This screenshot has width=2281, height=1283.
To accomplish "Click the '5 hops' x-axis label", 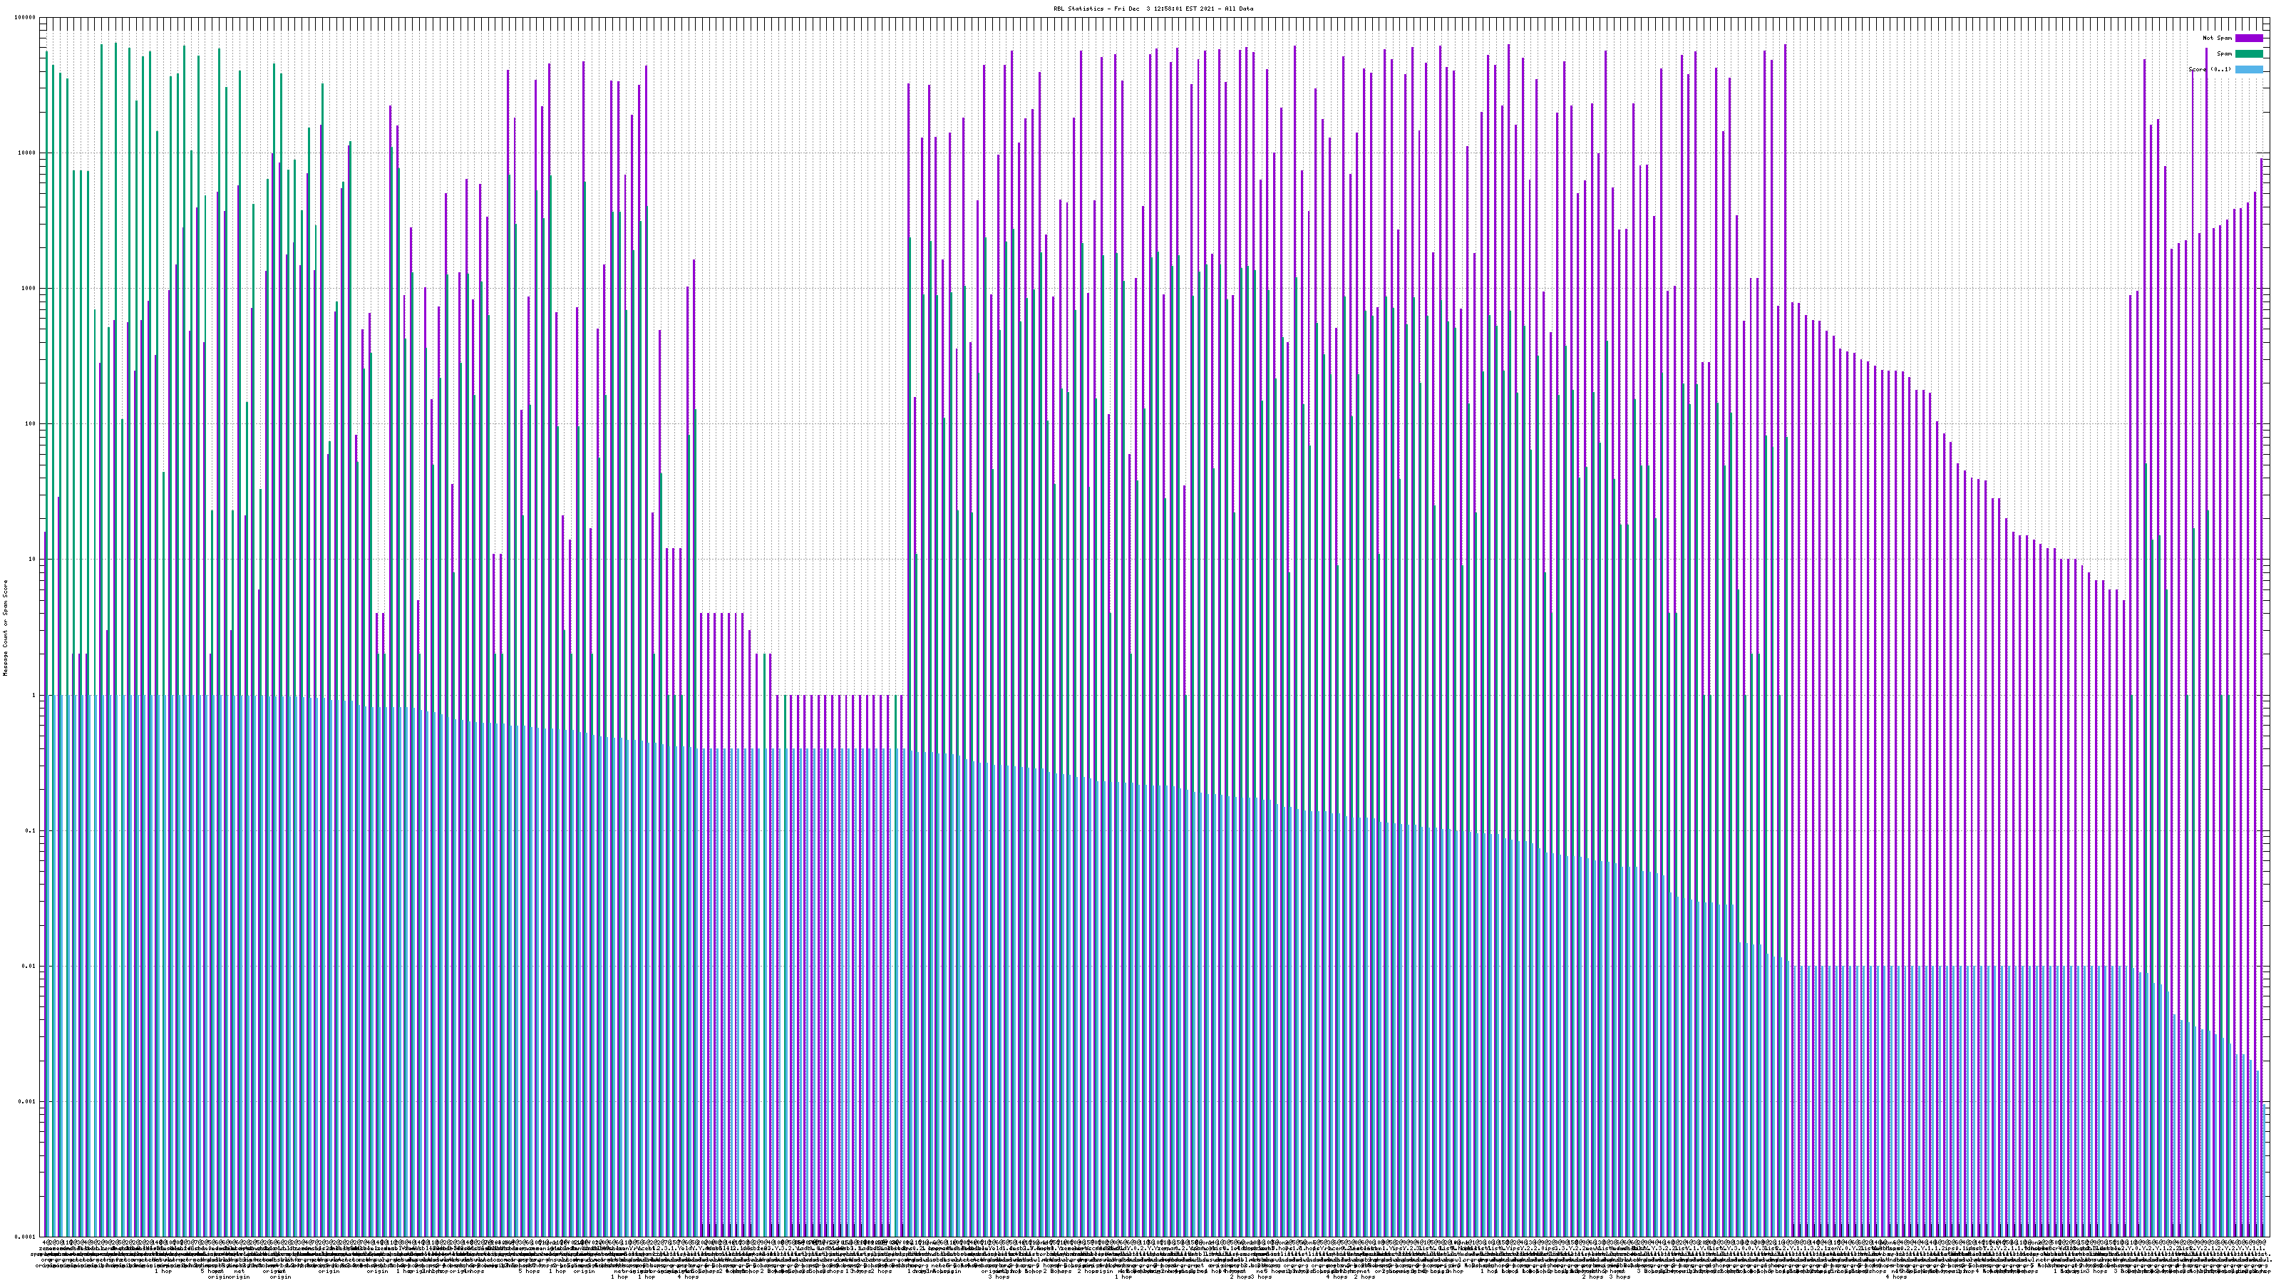I will pos(529,1271).
